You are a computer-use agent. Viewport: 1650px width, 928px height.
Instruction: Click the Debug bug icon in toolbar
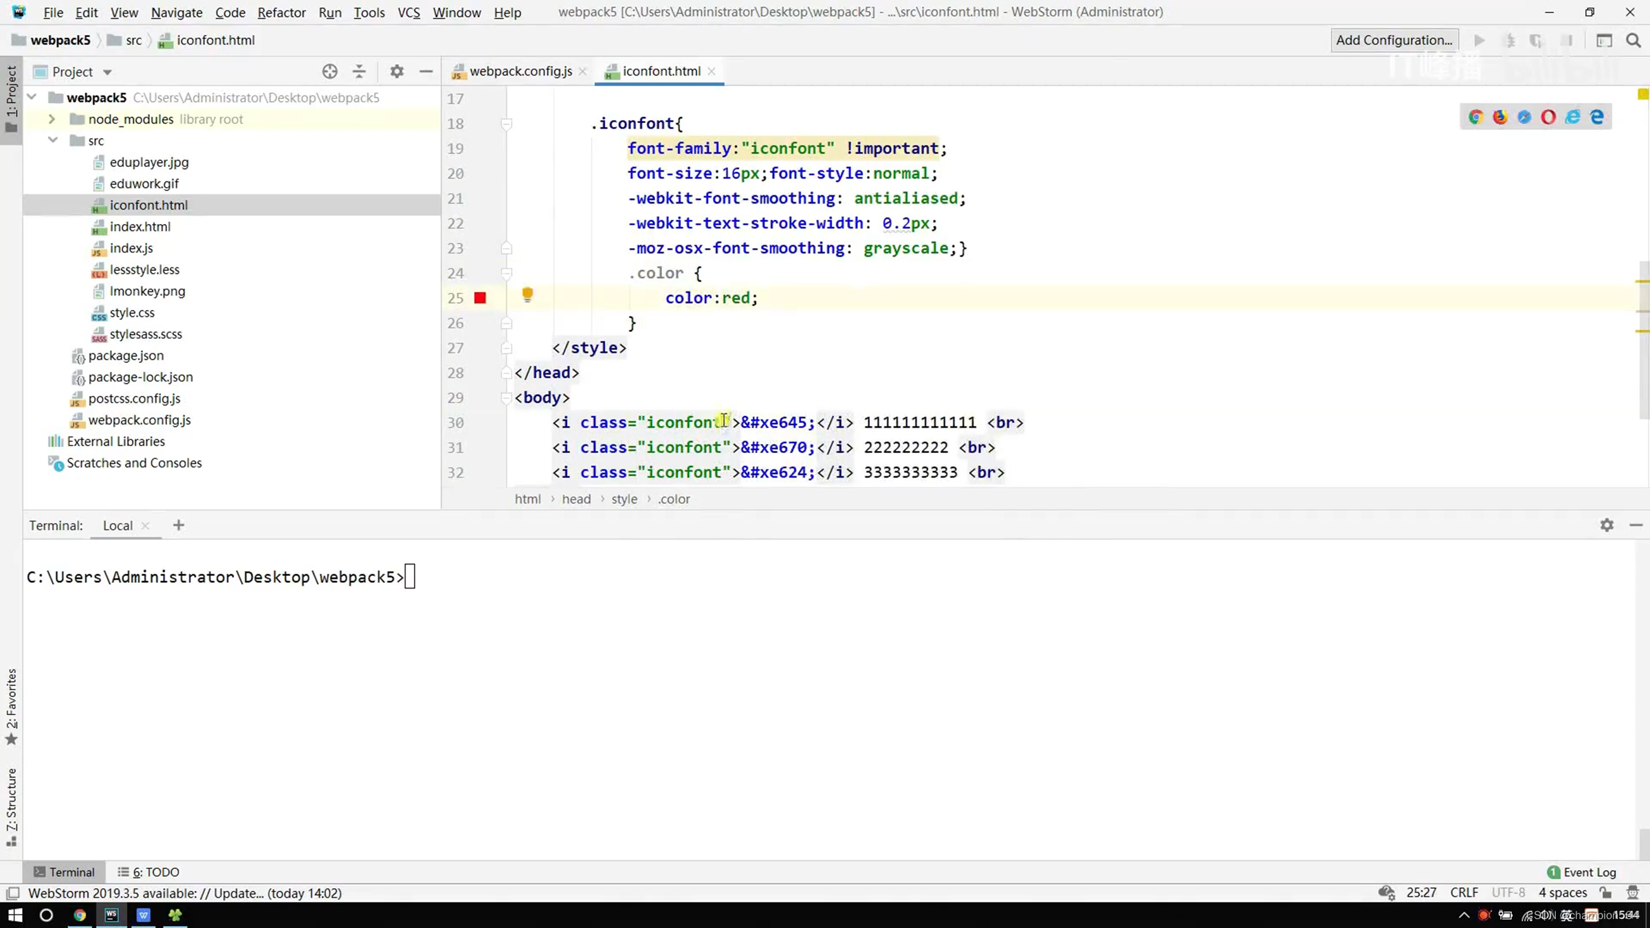coord(1510,41)
